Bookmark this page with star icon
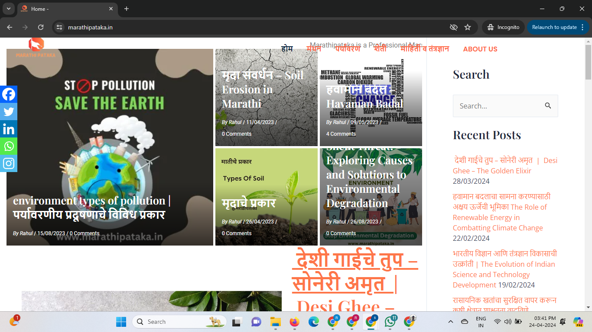 (x=468, y=27)
